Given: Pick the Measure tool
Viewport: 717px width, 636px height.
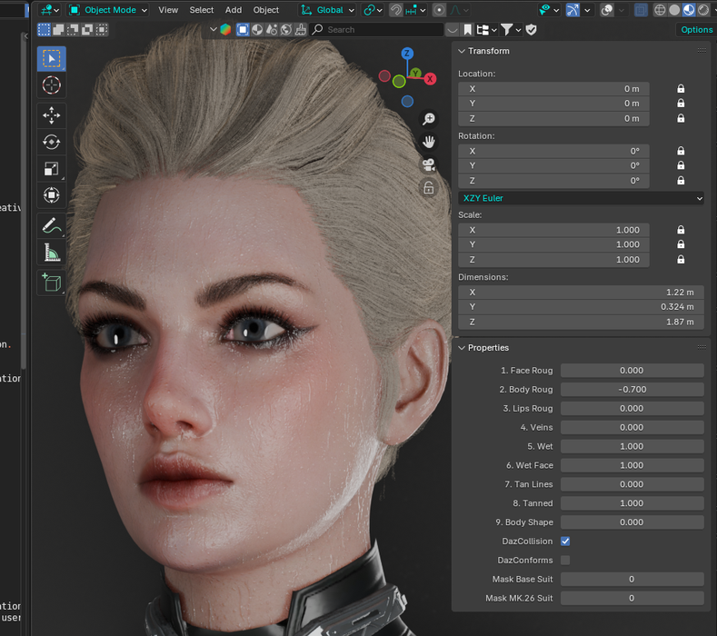Looking at the screenshot, I should click(52, 253).
